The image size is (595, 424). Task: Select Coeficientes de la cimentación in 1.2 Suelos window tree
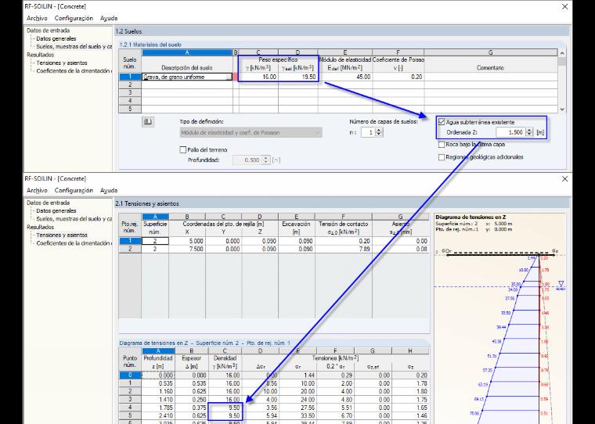pos(74,71)
